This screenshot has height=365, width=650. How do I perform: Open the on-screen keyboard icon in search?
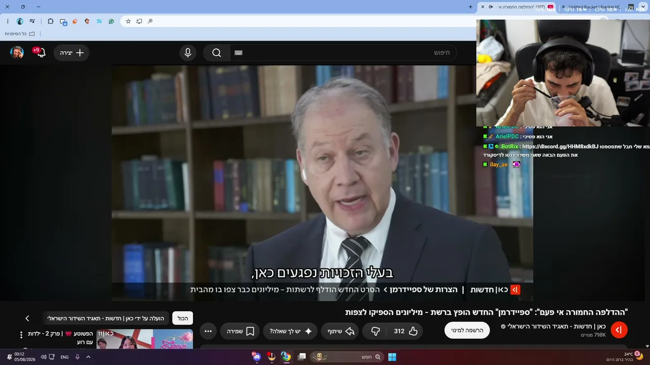pyautogui.click(x=239, y=53)
